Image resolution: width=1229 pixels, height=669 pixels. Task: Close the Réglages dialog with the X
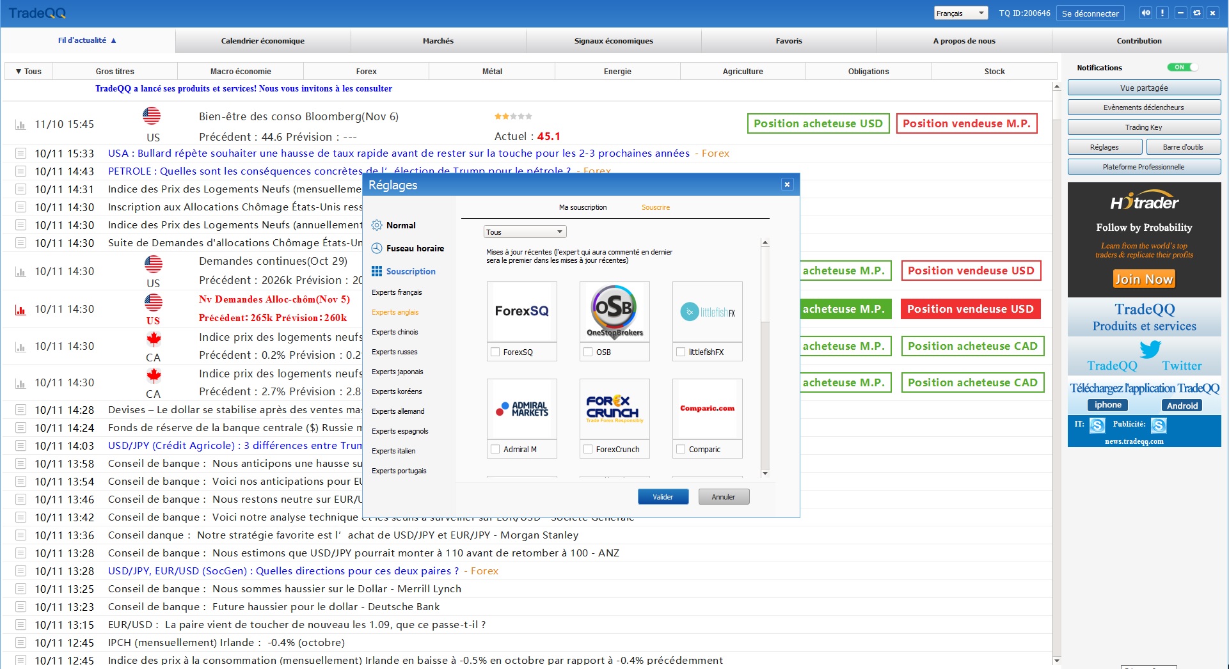[x=787, y=185]
